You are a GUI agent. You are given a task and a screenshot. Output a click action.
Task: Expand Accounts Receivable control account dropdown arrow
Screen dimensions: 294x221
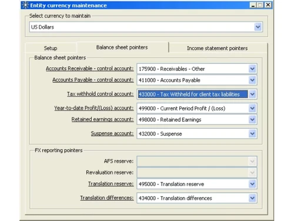tap(252, 69)
